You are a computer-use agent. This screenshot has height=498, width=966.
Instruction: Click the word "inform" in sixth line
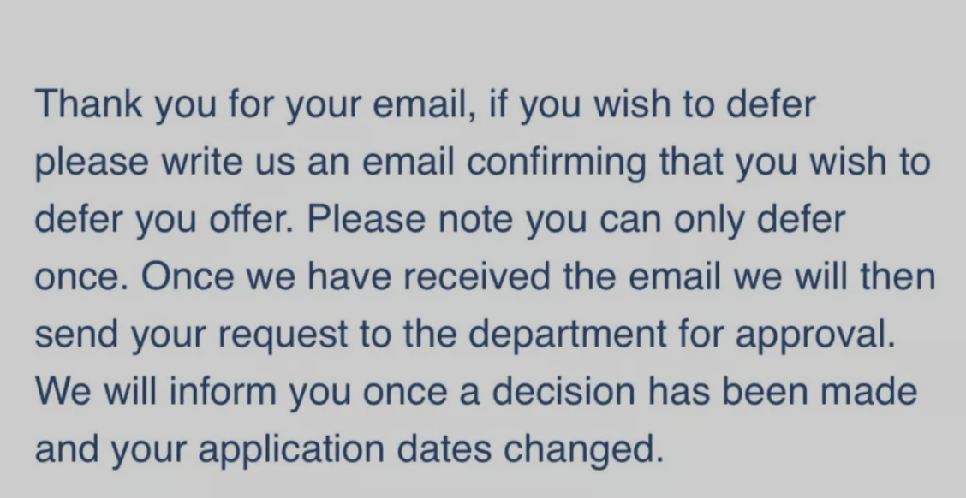tap(223, 392)
